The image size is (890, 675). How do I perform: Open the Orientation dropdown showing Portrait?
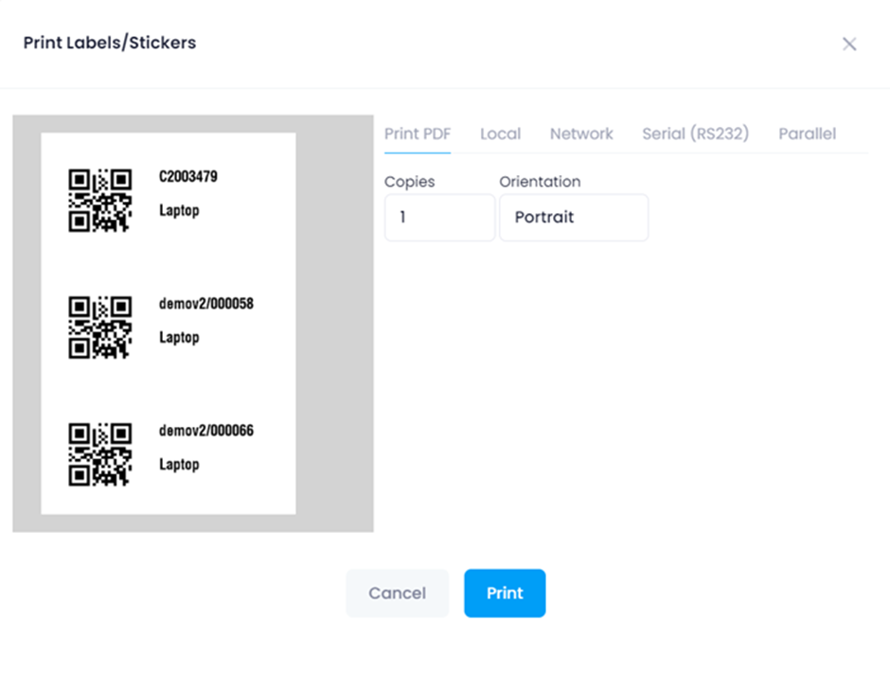[574, 218]
